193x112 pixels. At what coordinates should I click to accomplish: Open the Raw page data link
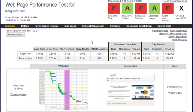160,31
